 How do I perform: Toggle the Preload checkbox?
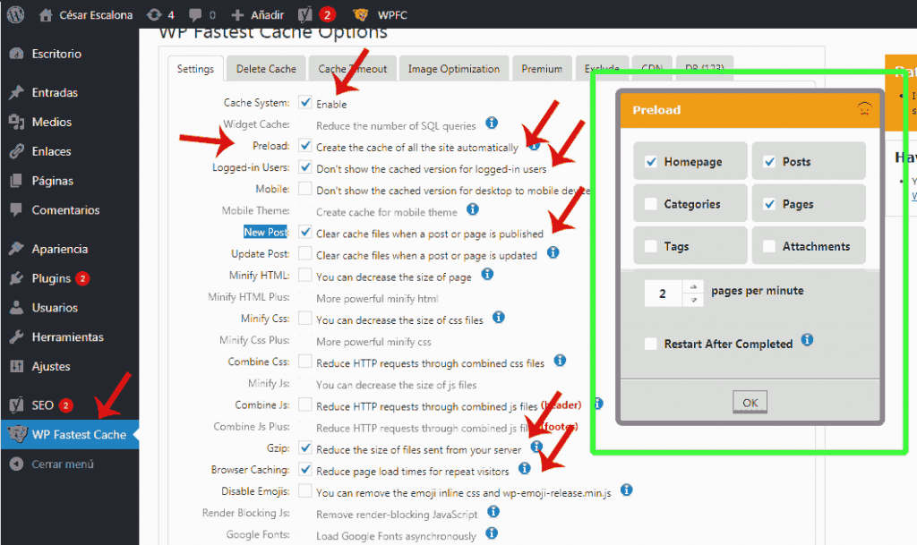point(304,146)
